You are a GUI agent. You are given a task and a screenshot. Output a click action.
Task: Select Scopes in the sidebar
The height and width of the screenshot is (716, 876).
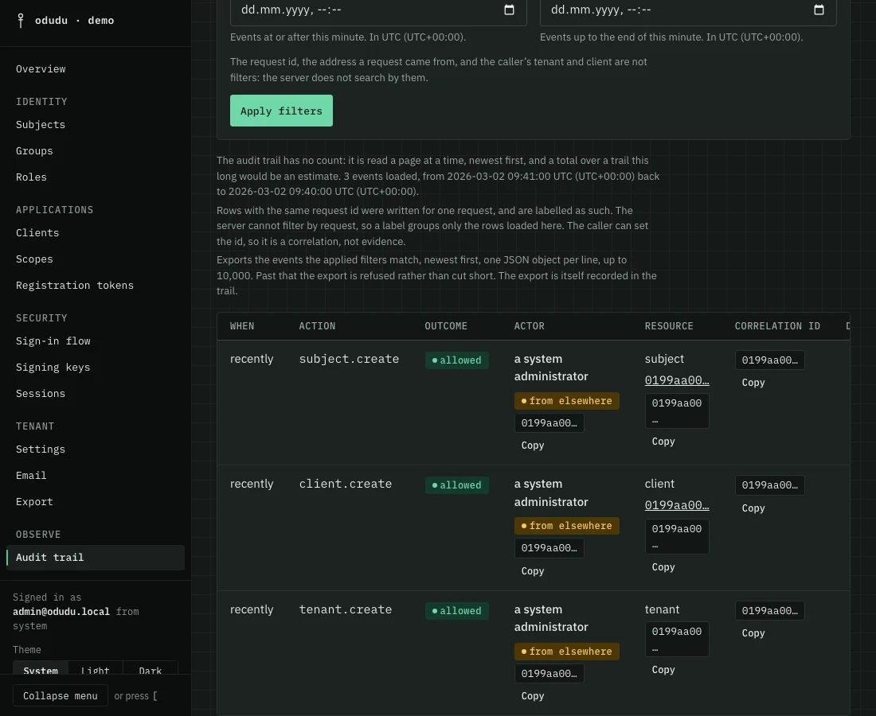tap(96, 259)
